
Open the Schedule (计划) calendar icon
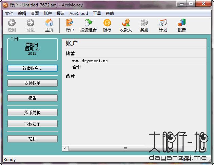click(163, 23)
